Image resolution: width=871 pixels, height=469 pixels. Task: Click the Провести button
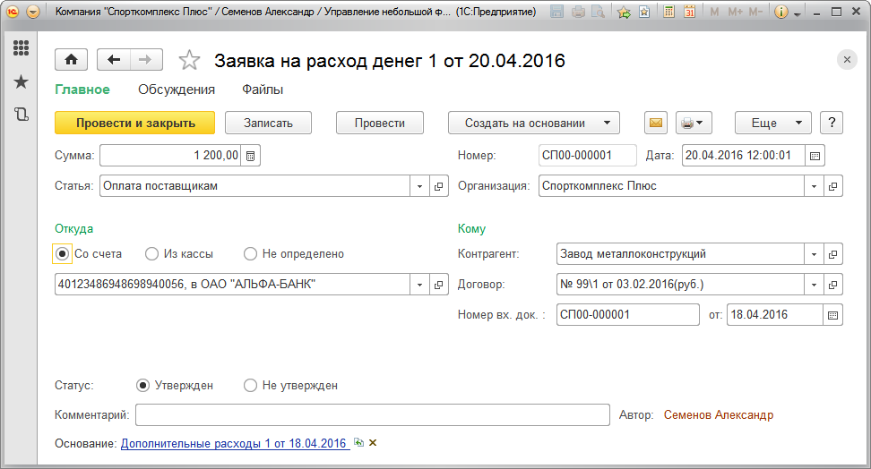(x=380, y=123)
